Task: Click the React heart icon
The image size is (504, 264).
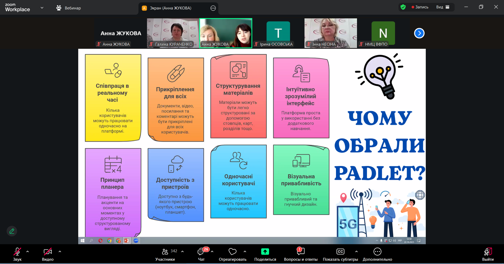Action: point(232,252)
